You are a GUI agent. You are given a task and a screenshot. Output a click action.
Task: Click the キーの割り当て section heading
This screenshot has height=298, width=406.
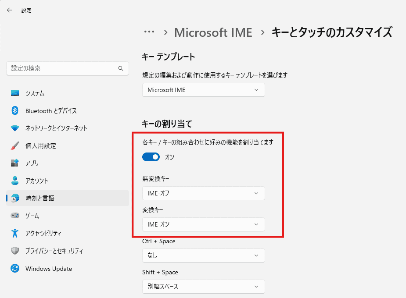click(167, 124)
